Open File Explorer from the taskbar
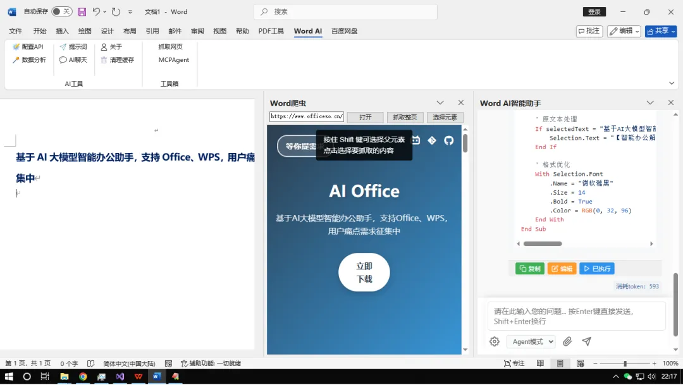The height and width of the screenshot is (385, 683). tap(64, 376)
